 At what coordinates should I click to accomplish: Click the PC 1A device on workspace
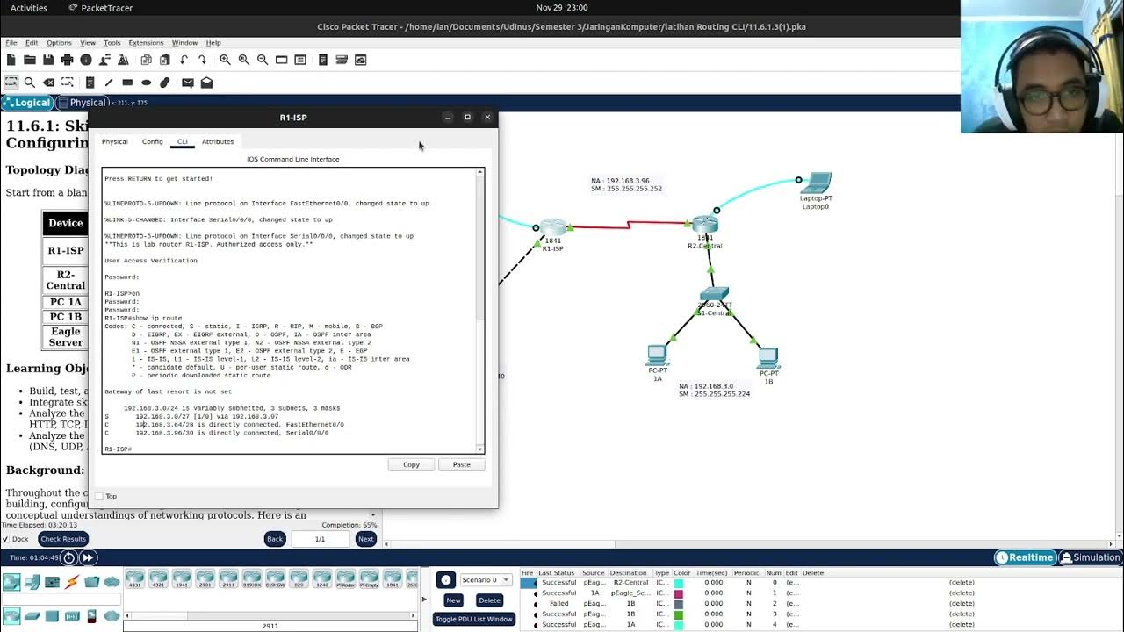[x=657, y=355]
